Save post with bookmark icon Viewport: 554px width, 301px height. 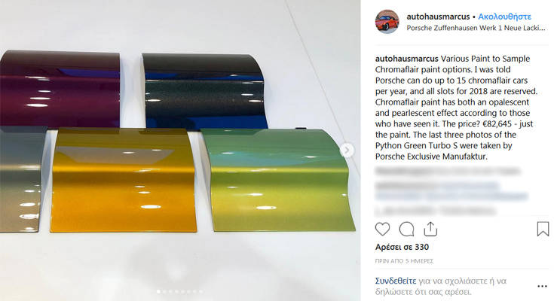click(543, 229)
